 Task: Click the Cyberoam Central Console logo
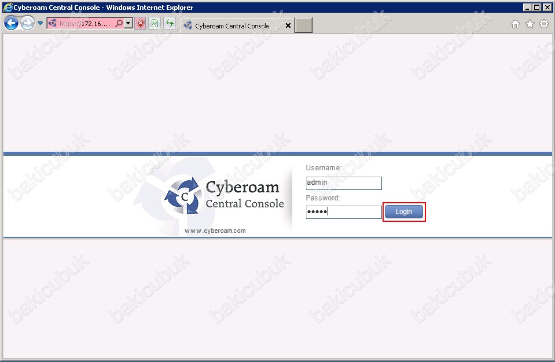(224, 196)
